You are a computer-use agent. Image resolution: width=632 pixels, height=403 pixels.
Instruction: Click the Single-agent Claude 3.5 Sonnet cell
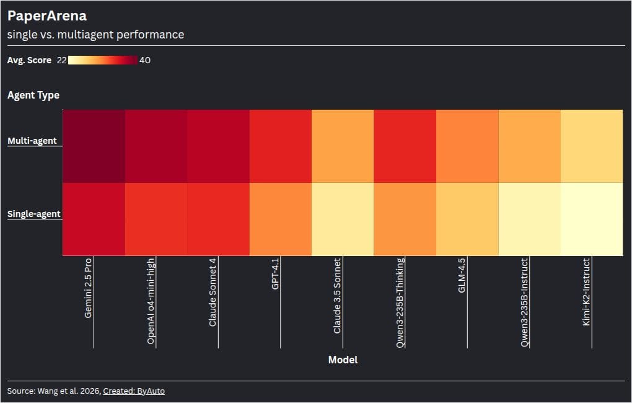coord(343,219)
